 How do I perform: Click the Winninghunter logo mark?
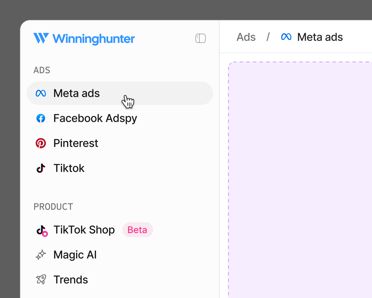click(x=41, y=38)
